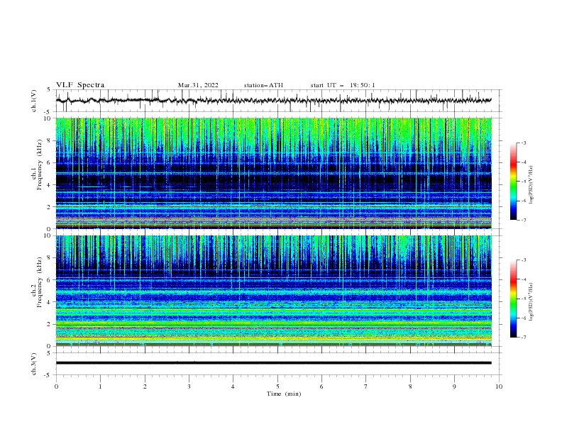Viewport: 562px width, 434px height.
Task: Click the "2" kHz tick on the ch.2 frequency axis
Action: (50, 324)
